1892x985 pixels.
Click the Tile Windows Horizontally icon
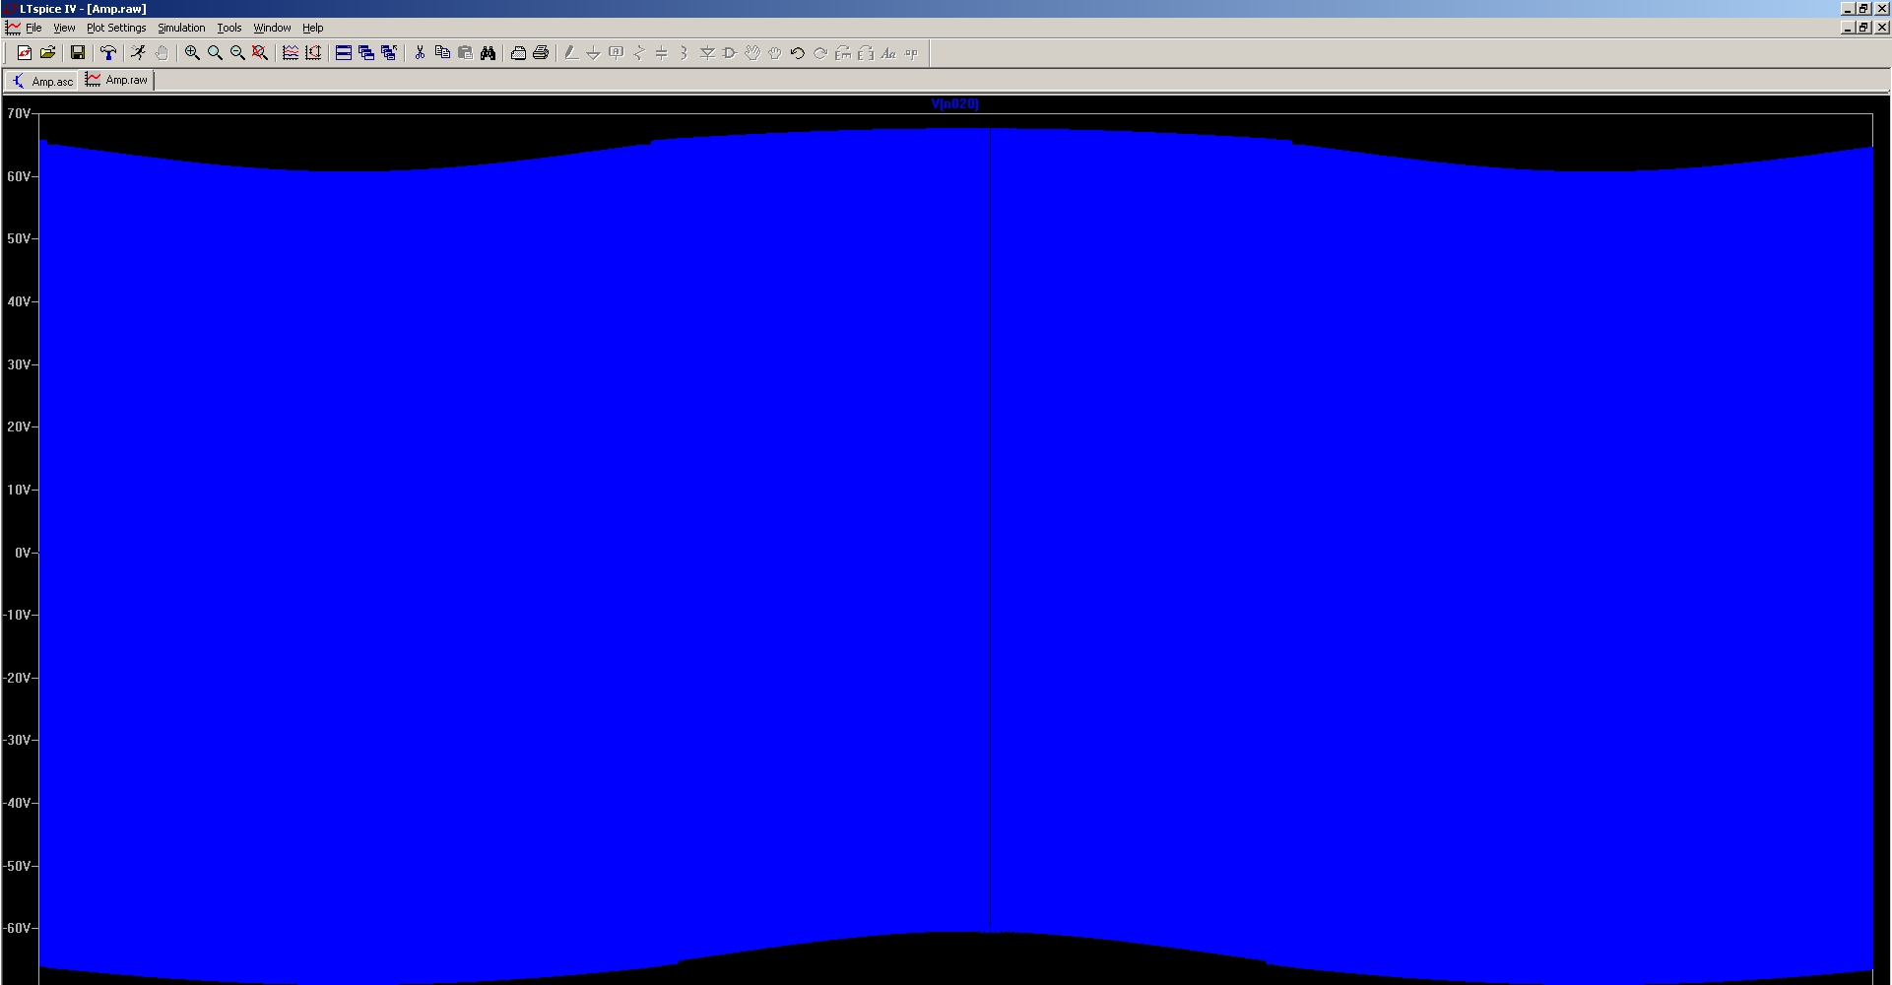click(x=344, y=53)
